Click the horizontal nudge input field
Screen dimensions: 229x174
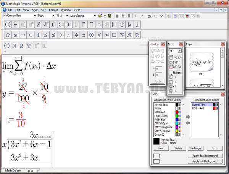(x=159, y=69)
